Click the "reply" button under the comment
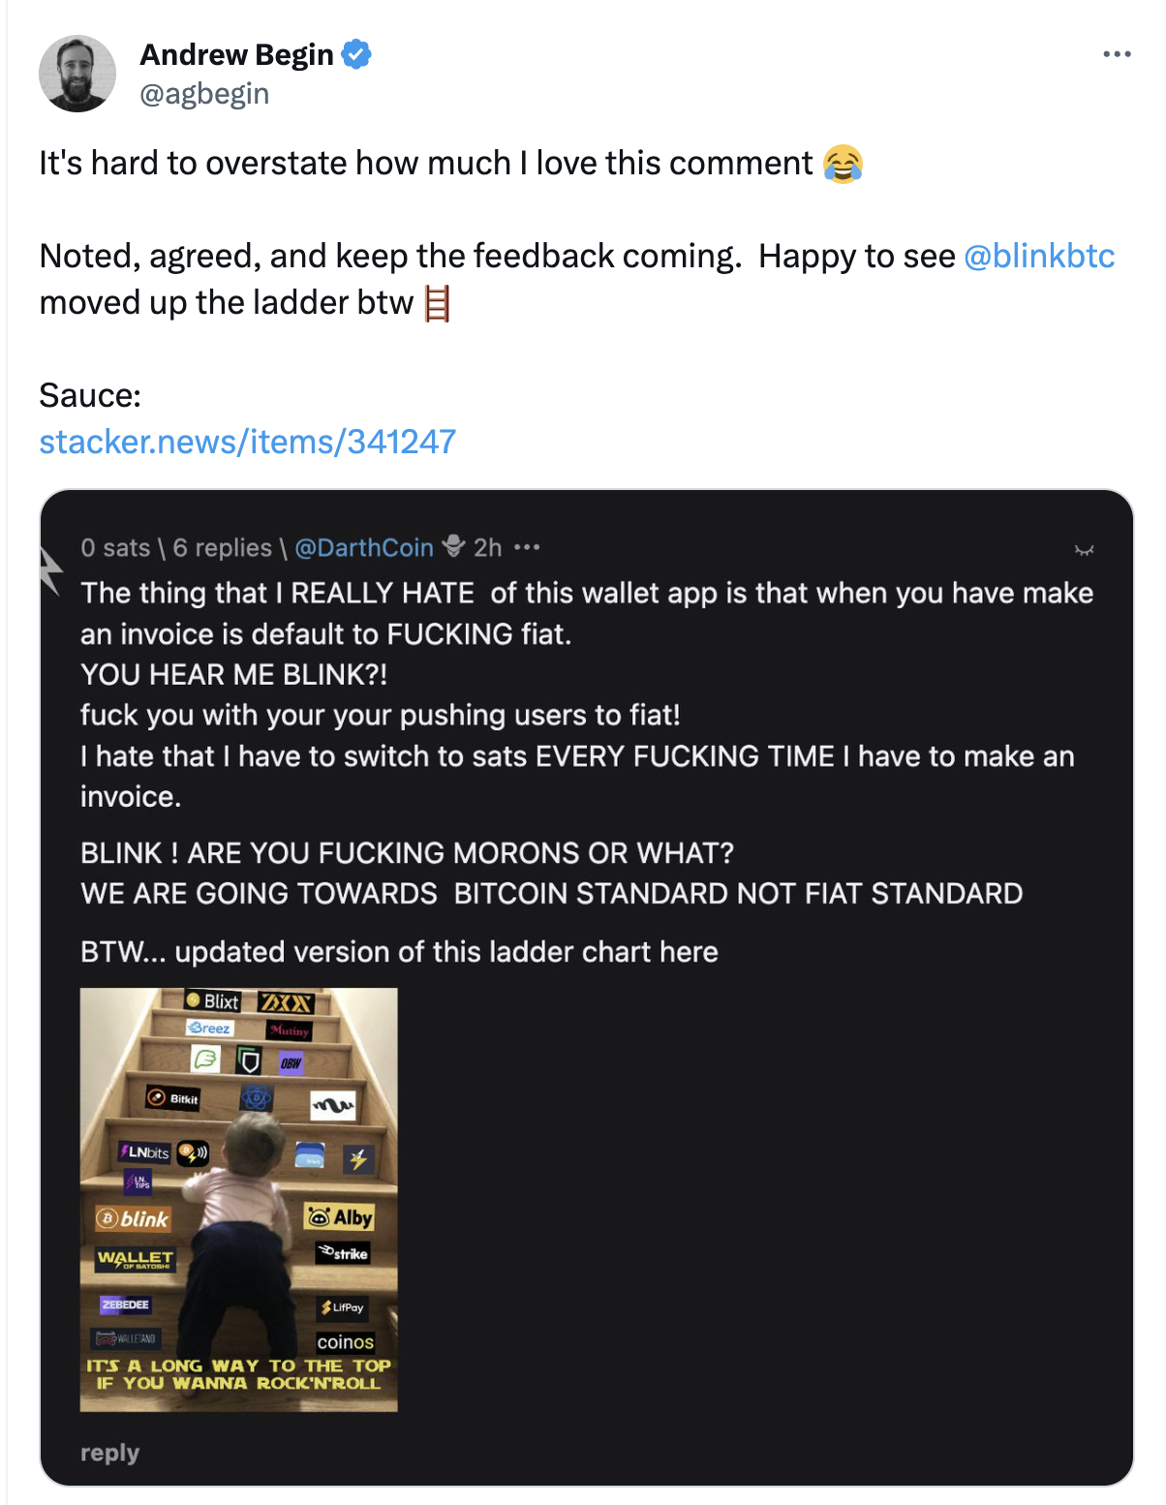1166x1505 pixels. pos(109,1453)
